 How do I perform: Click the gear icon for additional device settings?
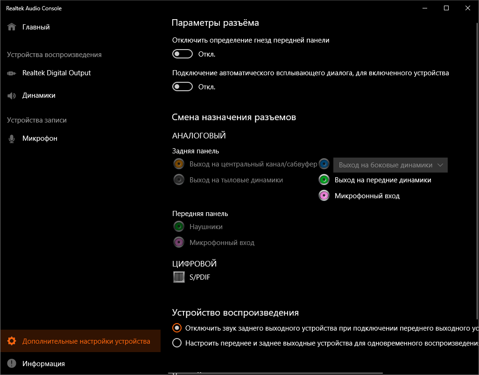pos(12,341)
